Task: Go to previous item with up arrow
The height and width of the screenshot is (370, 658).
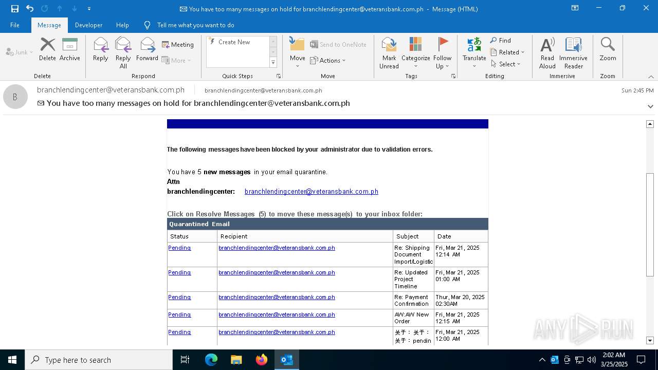Action: (x=60, y=9)
